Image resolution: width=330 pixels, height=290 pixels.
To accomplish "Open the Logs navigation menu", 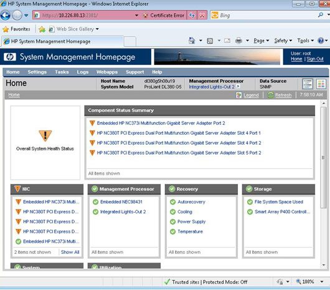I will pyautogui.click(x=82, y=72).
